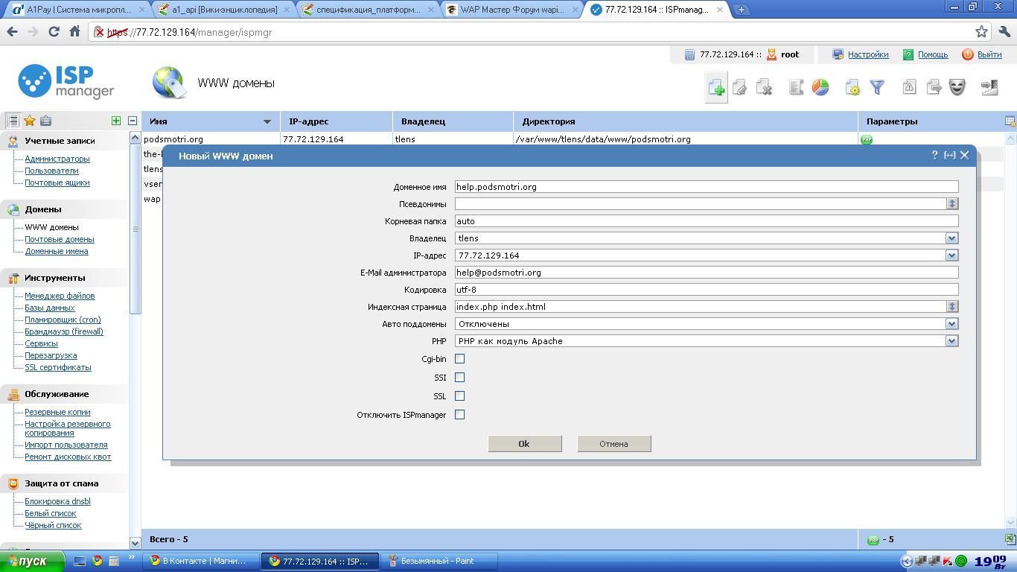
Task: Expand the PHP mode dropdown
Action: click(951, 341)
